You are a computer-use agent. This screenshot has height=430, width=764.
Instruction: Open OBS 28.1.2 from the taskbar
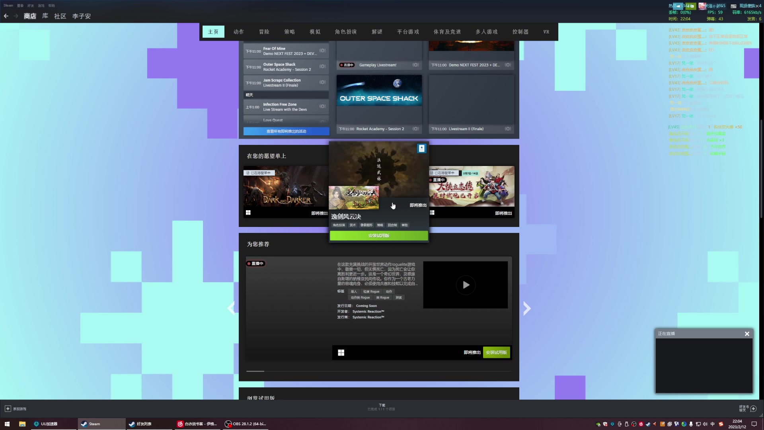coord(246,424)
